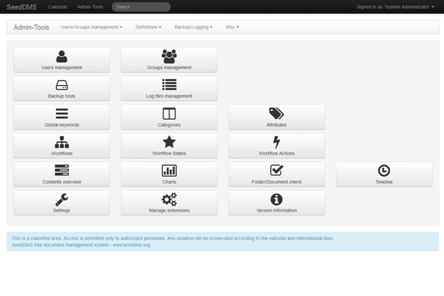
Task: Open the Charts tile
Action: (169, 174)
